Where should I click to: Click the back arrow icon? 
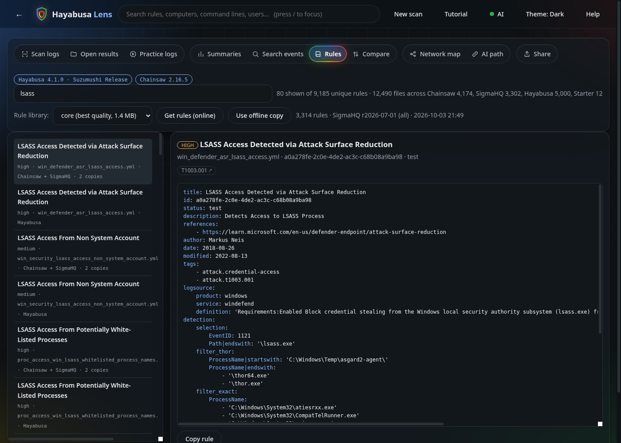point(19,15)
